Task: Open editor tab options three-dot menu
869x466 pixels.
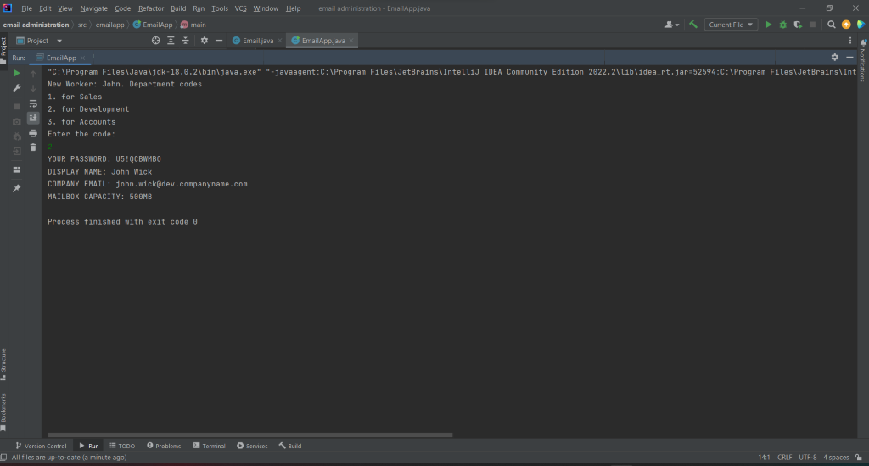Action: click(x=850, y=41)
